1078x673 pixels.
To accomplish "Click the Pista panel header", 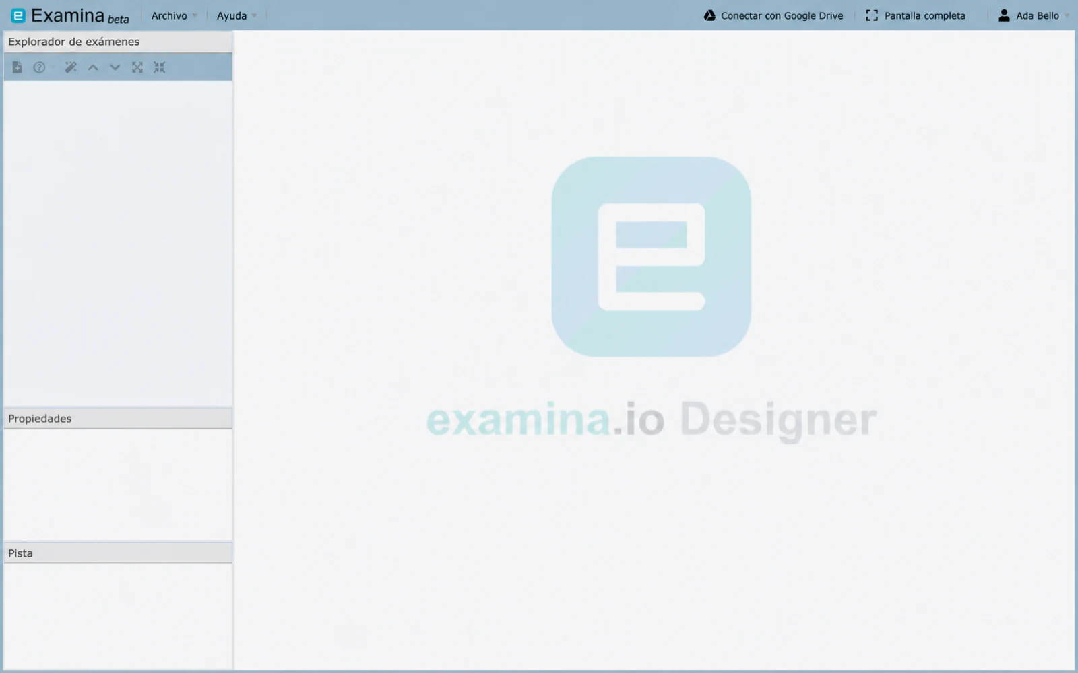I will (118, 553).
